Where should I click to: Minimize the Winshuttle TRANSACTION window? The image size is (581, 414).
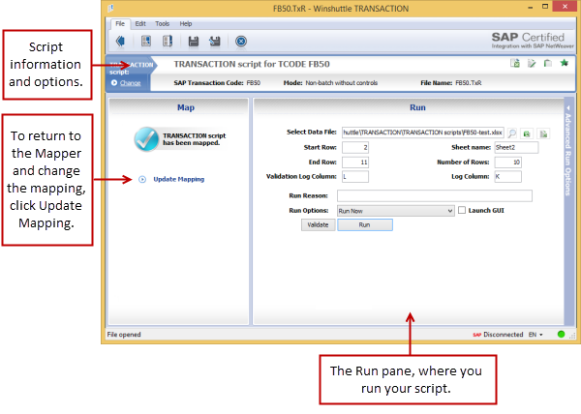point(531,7)
